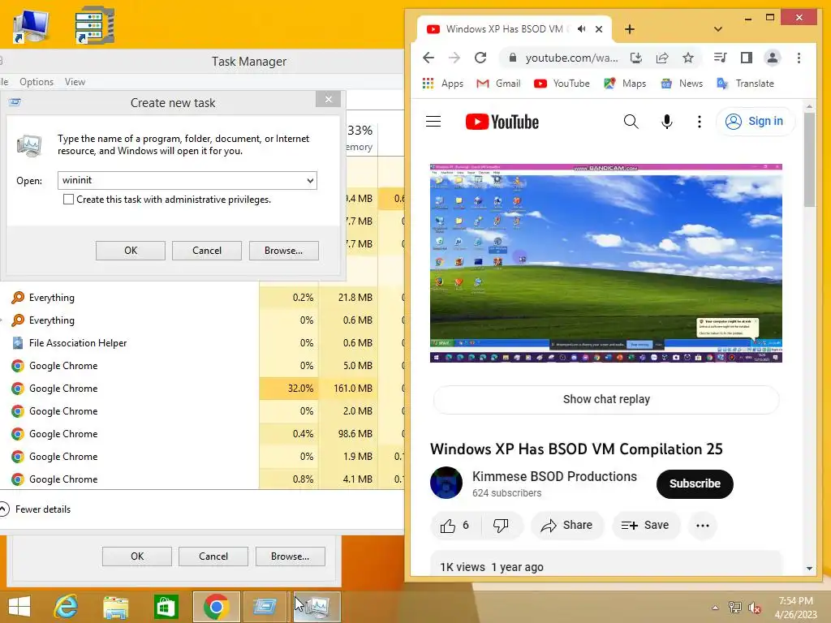Mute the tab via the speaker icon
The image size is (831, 623).
(581, 29)
